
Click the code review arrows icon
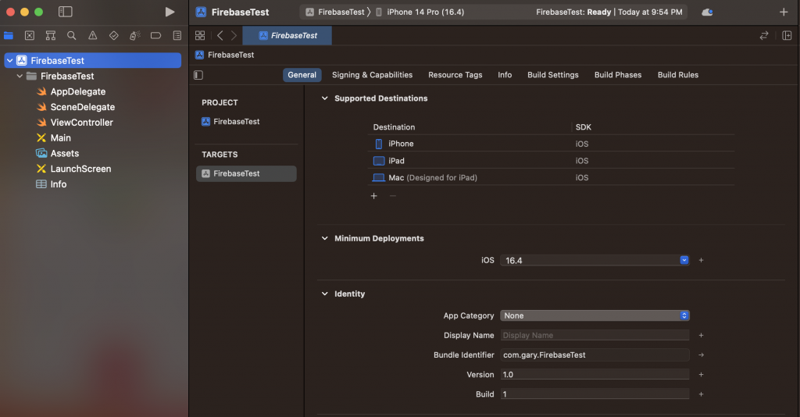(x=764, y=35)
